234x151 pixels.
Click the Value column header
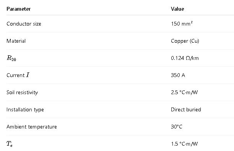click(x=177, y=9)
